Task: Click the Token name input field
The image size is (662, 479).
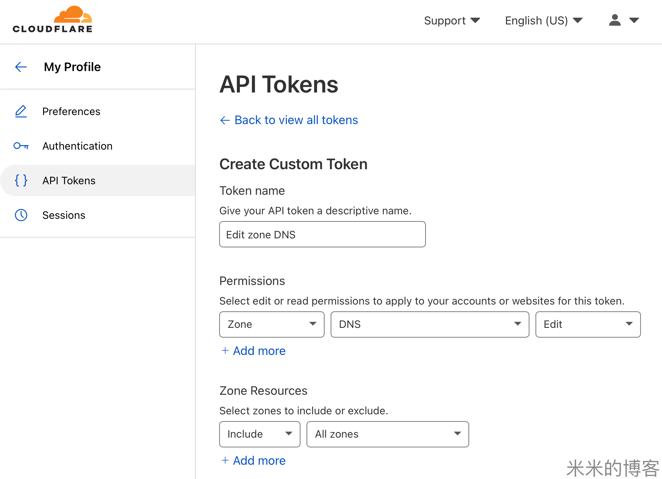Action: (x=322, y=234)
